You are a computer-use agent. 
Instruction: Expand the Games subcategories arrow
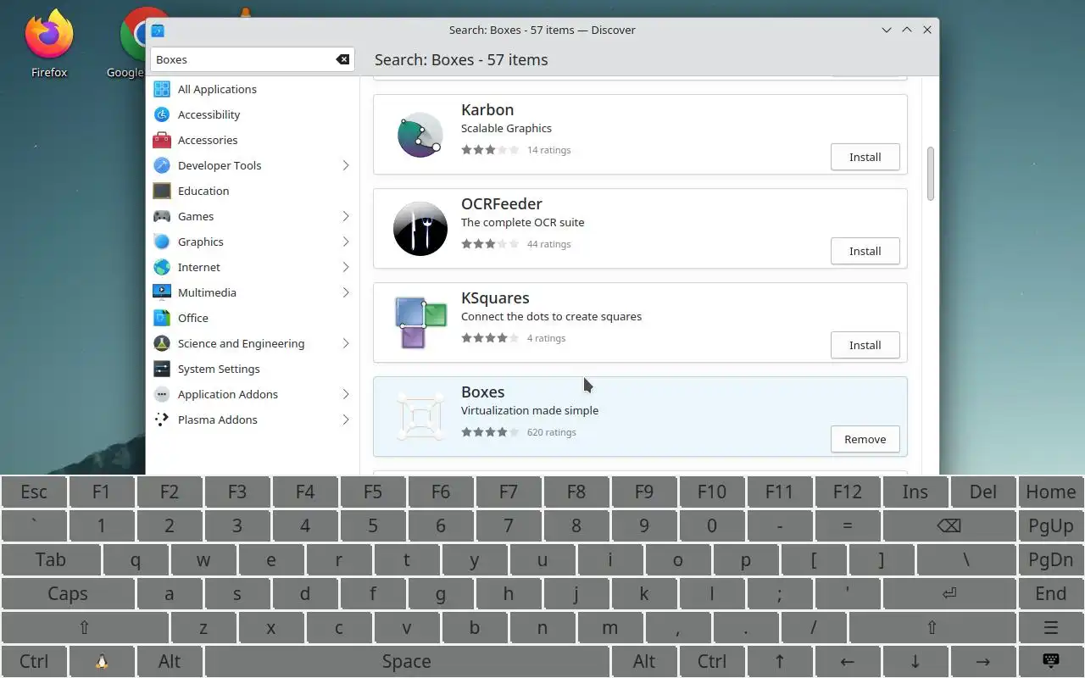[346, 216]
